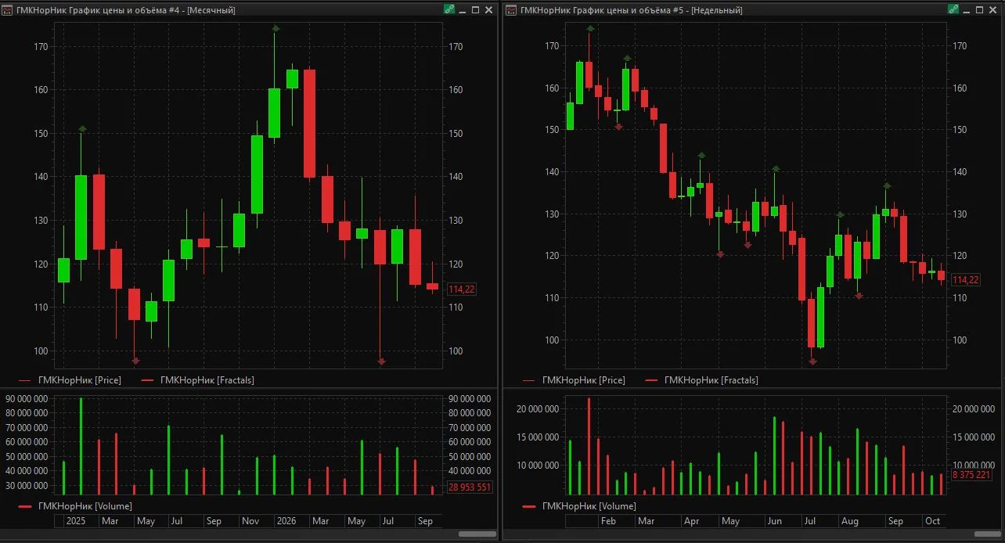The image size is (1005, 543).
Task: Click the 114,22 price tag in the Месячный chart
Action: pos(462,289)
